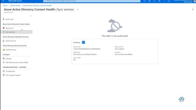Click the Microsoft Azure logo text
This screenshot has height=110, width=196.
15,1
